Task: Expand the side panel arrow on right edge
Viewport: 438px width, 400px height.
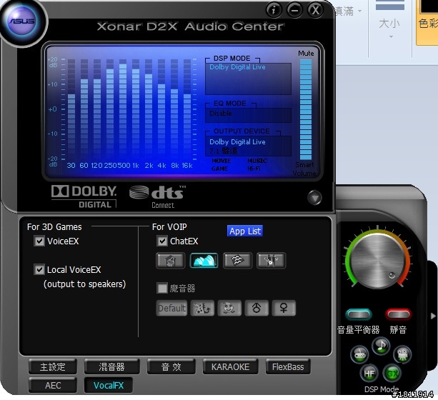Action: pos(433,316)
